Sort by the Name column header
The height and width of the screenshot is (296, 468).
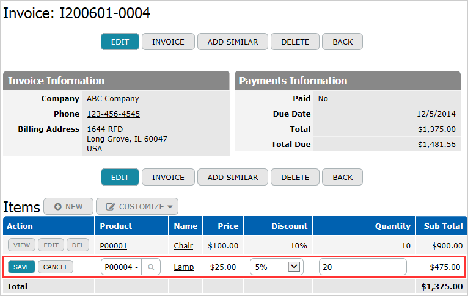tap(186, 226)
